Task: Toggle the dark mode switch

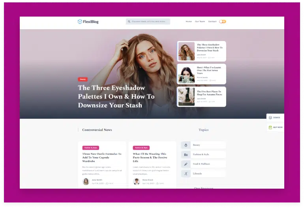Action: click(223, 22)
